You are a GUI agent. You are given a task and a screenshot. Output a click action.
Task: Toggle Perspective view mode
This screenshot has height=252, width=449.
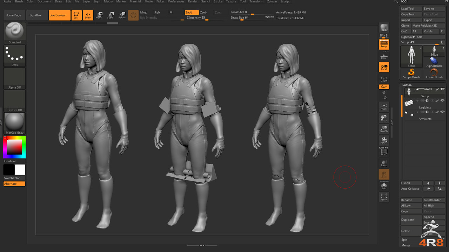point(384,44)
